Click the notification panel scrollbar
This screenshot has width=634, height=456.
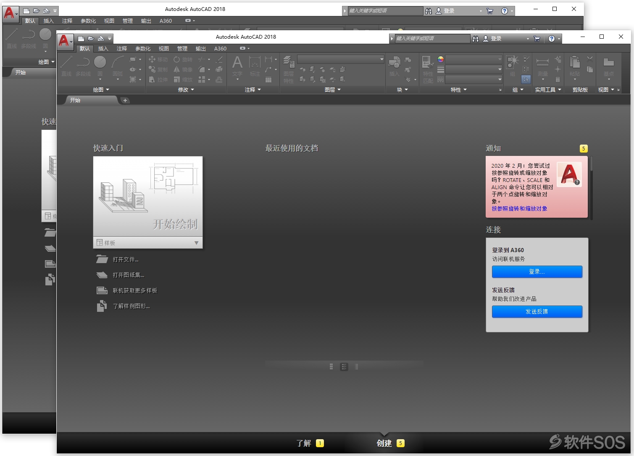592,188
